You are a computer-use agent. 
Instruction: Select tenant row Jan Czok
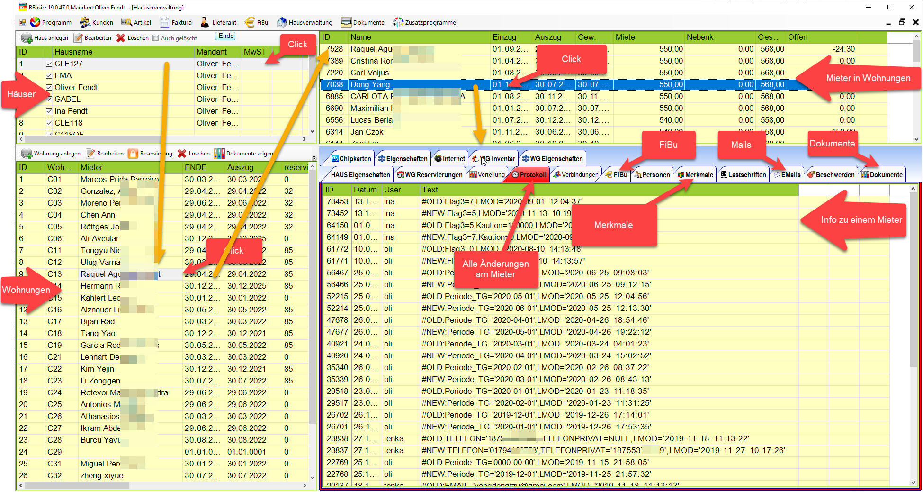[603, 132]
